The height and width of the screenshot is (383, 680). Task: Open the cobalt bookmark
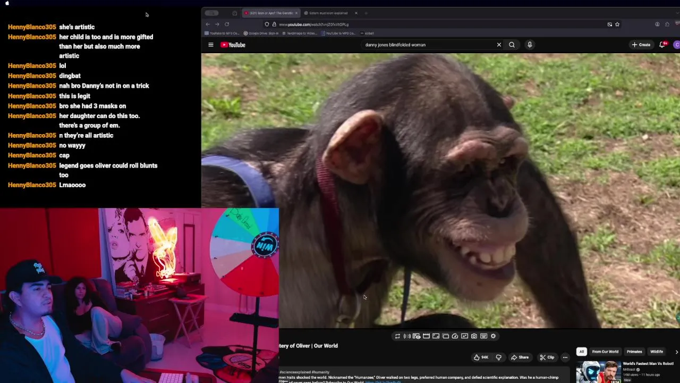coord(367,33)
